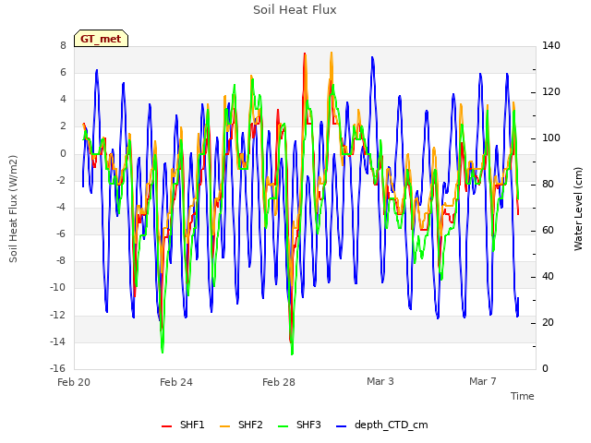Toggle SHF3 series in the legend
Image resolution: width=591 pixels, height=443 pixels.
[299, 425]
